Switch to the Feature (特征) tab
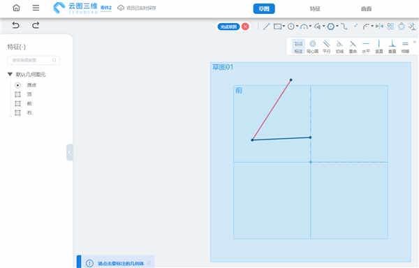Image resolution: width=419 pixels, height=268 pixels. pos(315,9)
